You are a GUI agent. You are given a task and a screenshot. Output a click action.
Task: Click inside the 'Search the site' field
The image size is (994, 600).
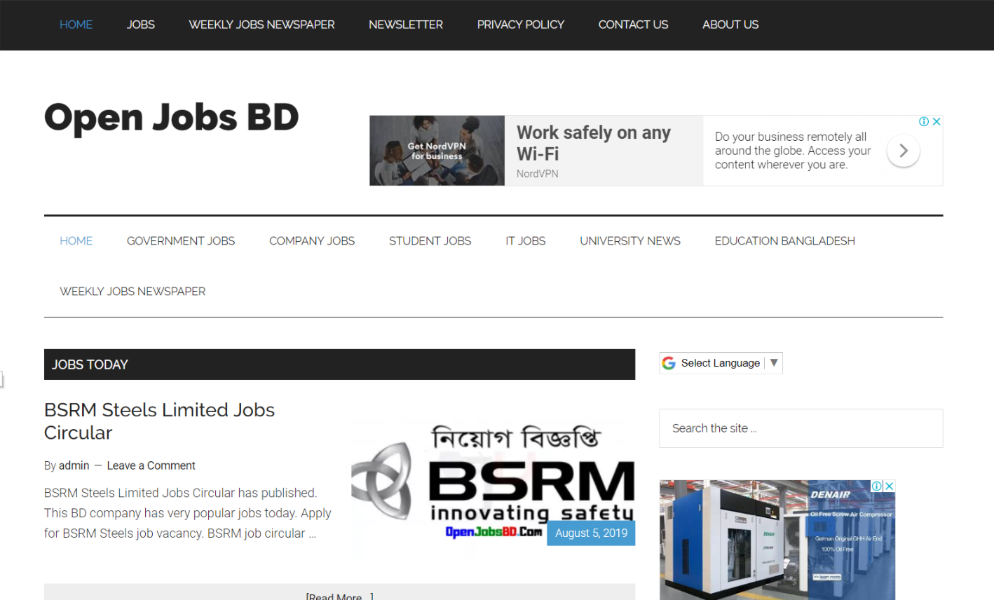tap(801, 428)
